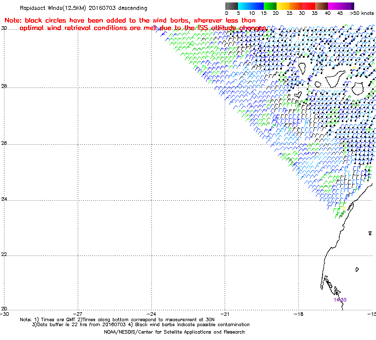Screen dimensions: 376x340
Task: Click the longitude label '-21' on bottom axis
Action: pos(225,314)
